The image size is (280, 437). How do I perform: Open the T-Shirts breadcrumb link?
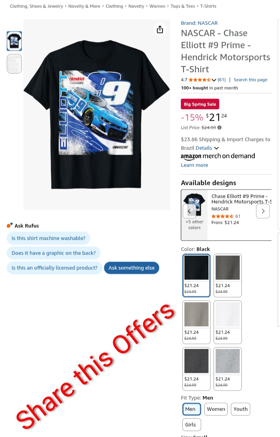208,6
